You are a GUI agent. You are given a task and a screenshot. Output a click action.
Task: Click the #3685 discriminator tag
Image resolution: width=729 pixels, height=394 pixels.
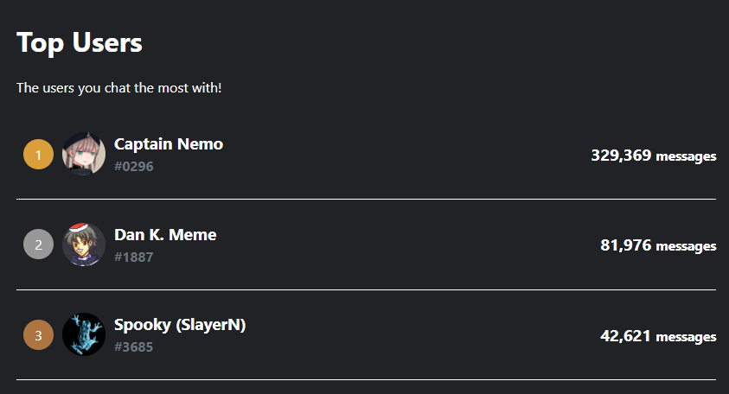tap(134, 347)
